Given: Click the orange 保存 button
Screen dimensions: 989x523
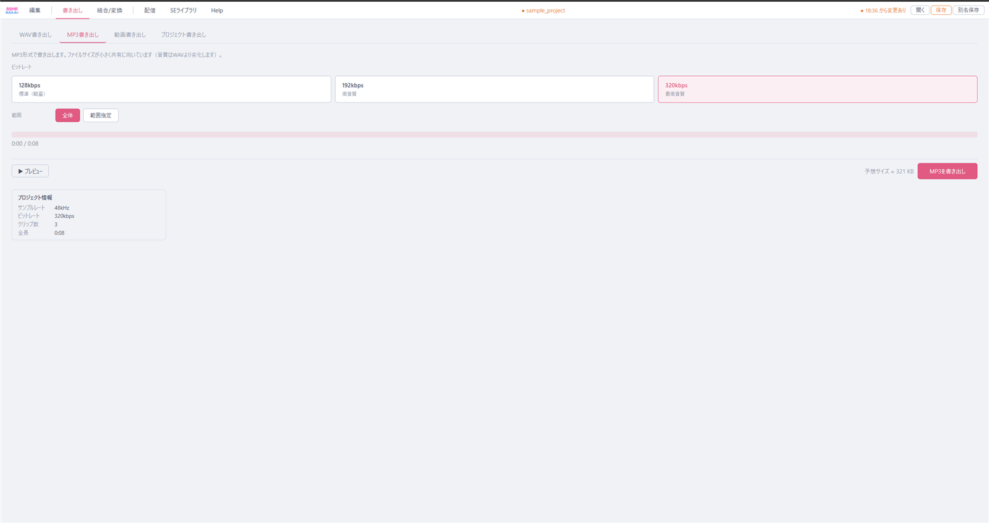Looking at the screenshot, I should pos(941,10).
